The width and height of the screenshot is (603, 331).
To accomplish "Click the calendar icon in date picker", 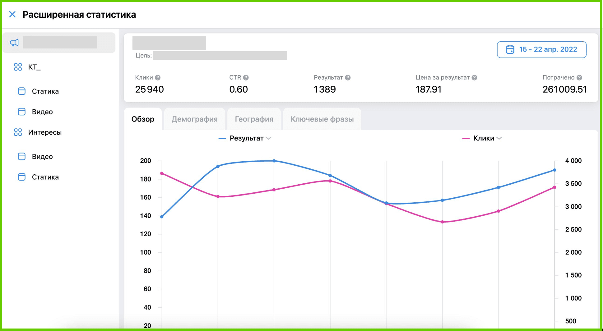I will tap(510, 49).
